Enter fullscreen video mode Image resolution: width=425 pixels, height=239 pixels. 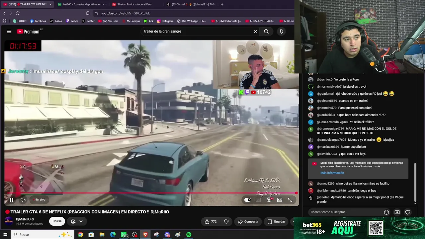290,200
